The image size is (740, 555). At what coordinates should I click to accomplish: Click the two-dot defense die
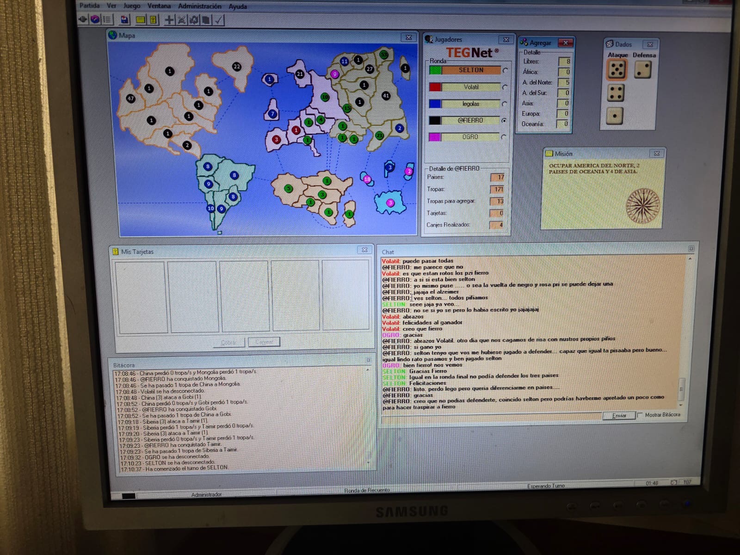point(642,70)
